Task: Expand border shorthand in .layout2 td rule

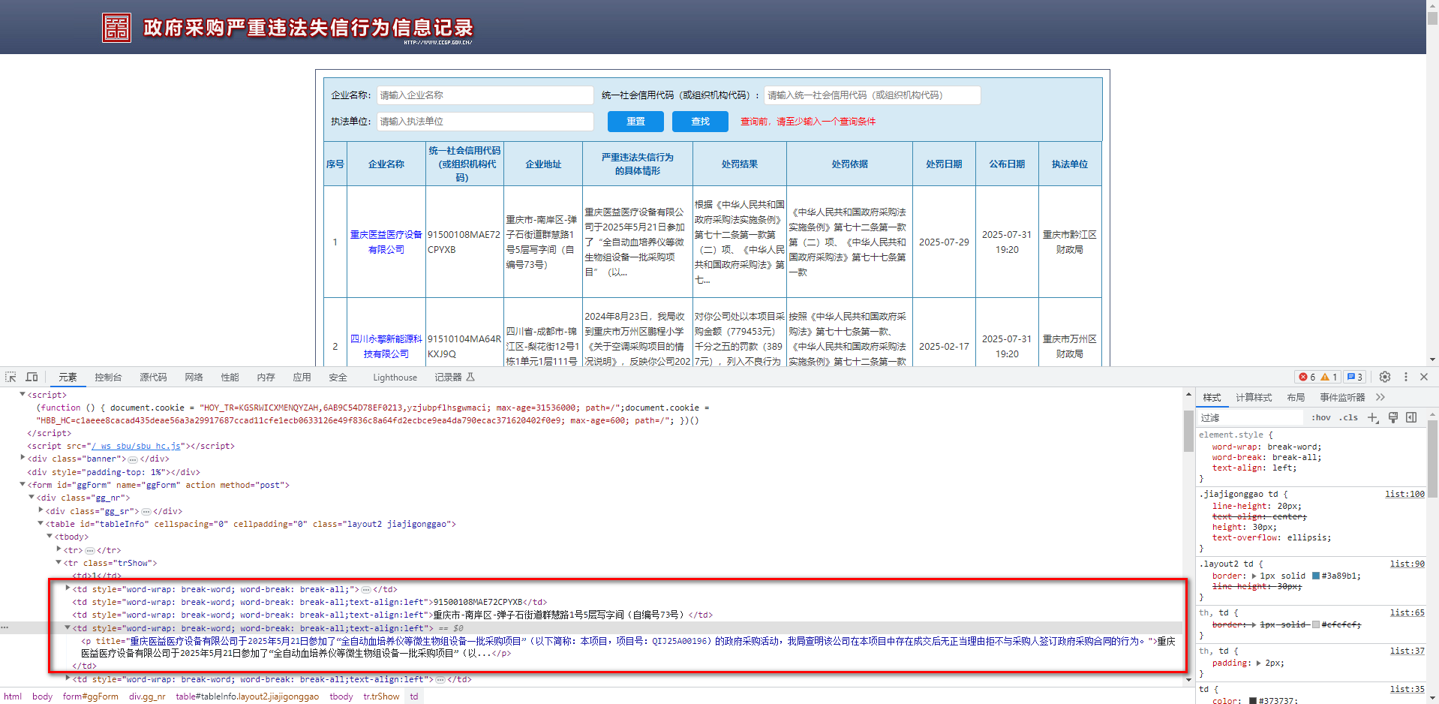Action: 1254,576
